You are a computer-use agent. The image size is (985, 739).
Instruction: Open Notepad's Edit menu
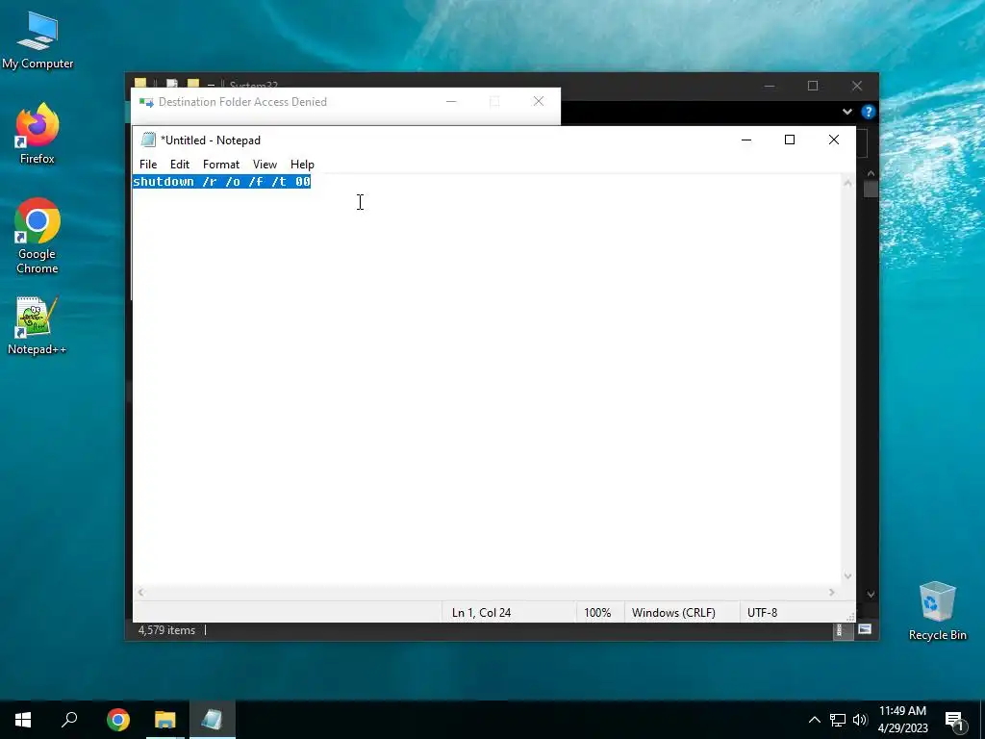180,164
